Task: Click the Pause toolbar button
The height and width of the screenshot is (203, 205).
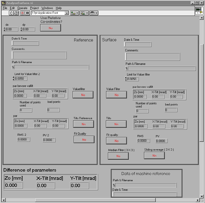Action: coord(28,13)
